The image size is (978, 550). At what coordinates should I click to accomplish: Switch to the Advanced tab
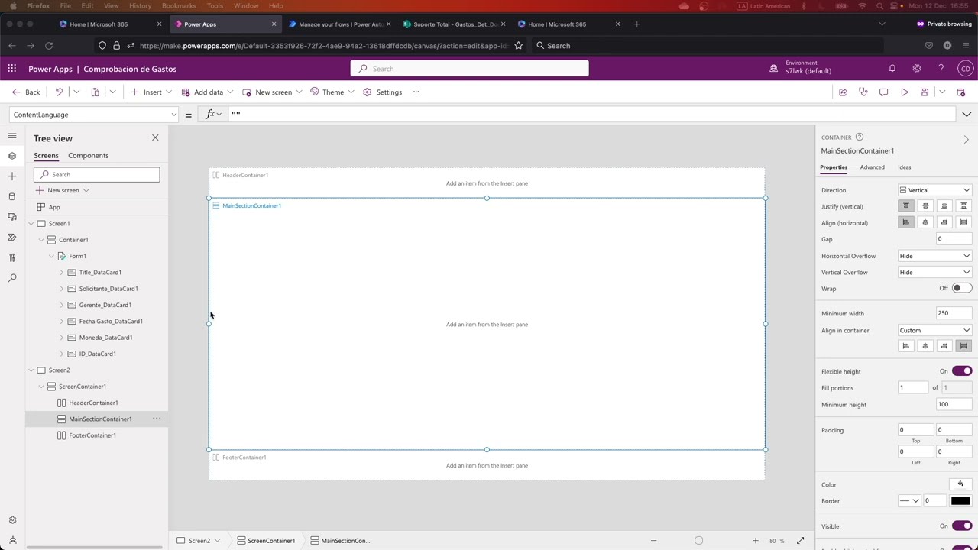click(872, 167)
